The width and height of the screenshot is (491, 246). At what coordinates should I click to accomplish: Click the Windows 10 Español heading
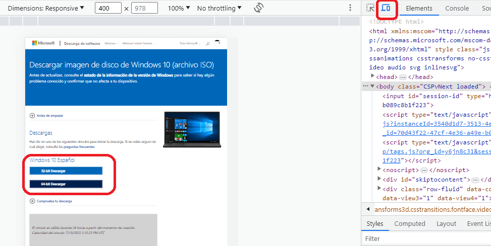52,160
